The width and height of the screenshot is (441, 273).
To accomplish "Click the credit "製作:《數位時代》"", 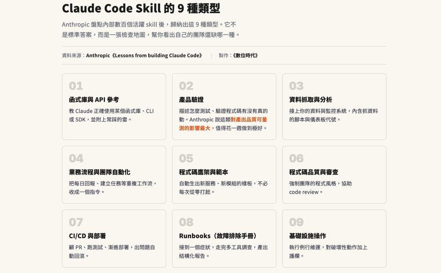I will pos(238,55).
